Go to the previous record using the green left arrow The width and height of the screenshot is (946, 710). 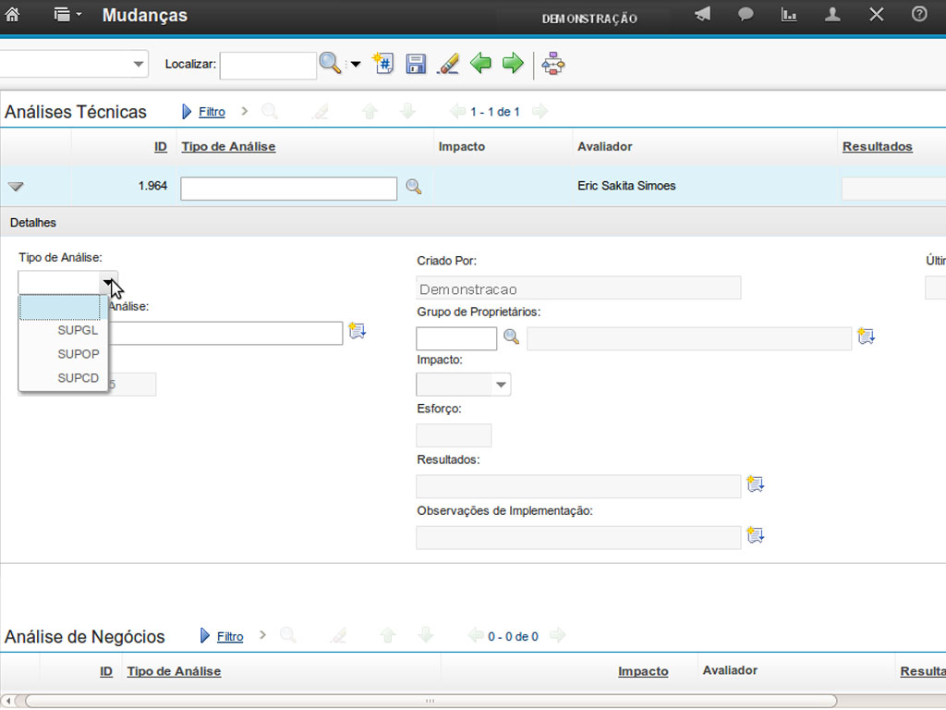coord(480,64)
